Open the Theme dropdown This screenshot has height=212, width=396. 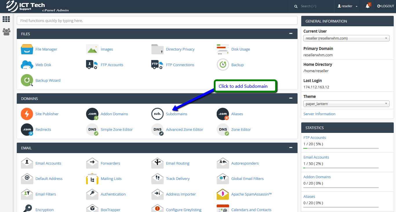point(346,104)
